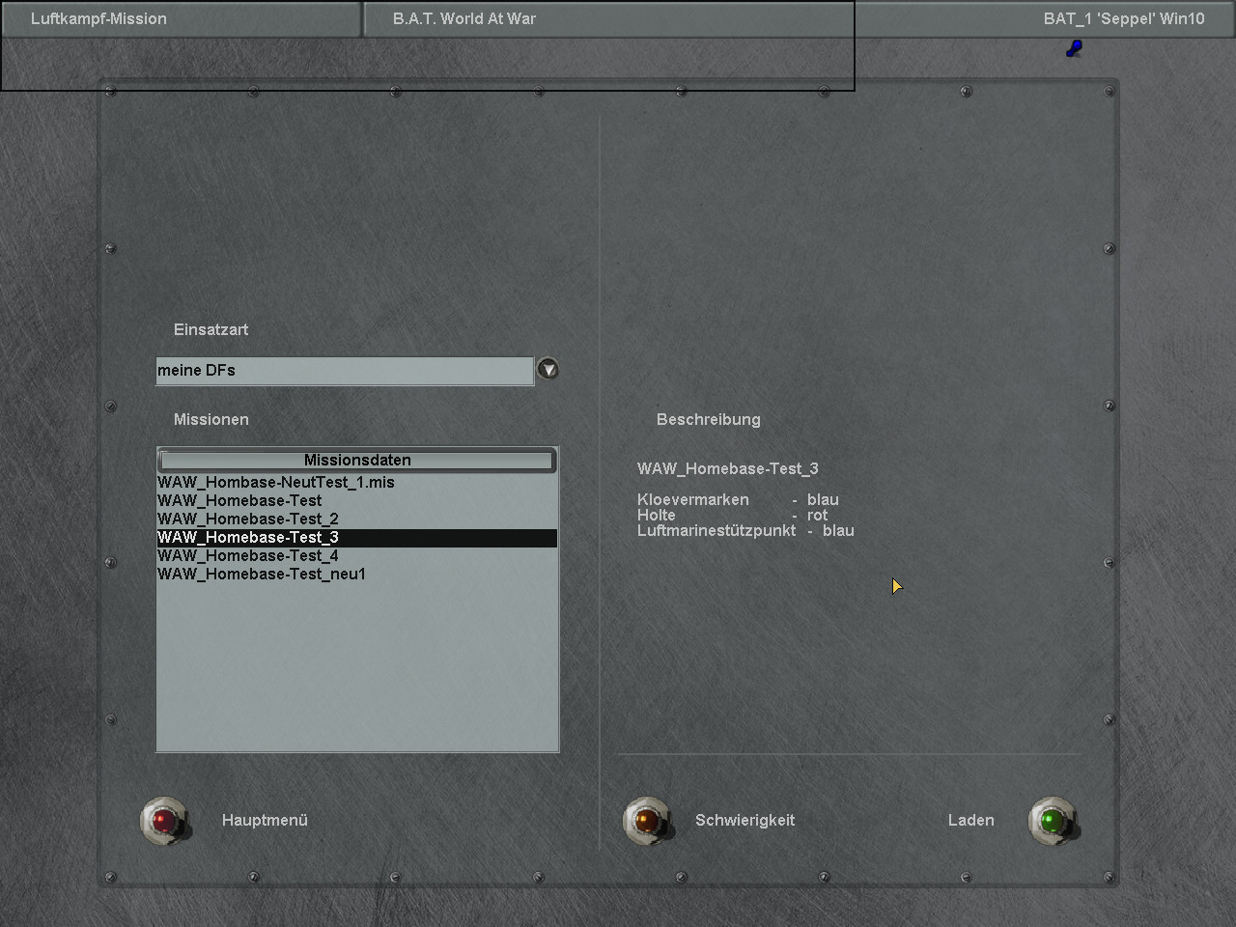Click the Holte description line
The width and height of the screenshot is (1236, 927).
tap(732, 515)
